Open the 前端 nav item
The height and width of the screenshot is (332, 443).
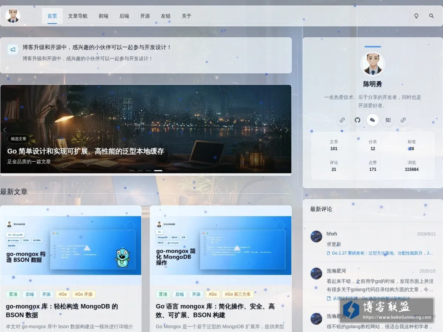click(103, 16)
